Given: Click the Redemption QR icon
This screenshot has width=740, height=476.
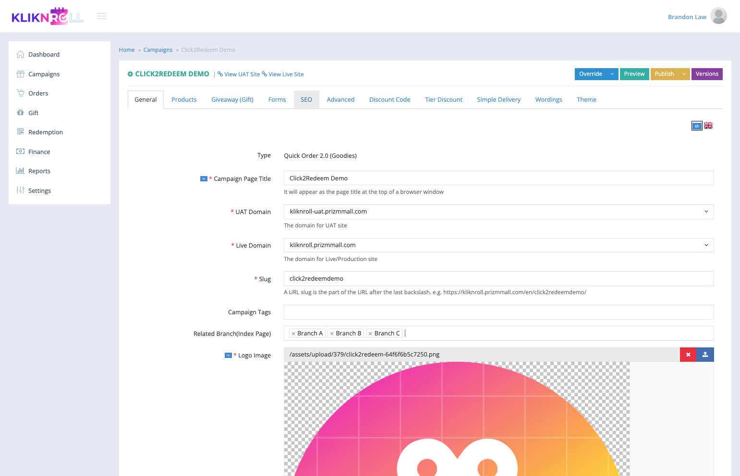Looking at the screenshot, I should point(20,132).
